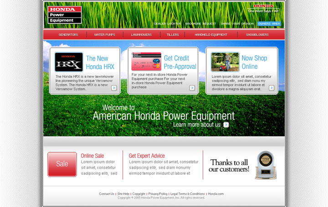
Task: Open the Dealer Locator link
Action: (167, 24)
